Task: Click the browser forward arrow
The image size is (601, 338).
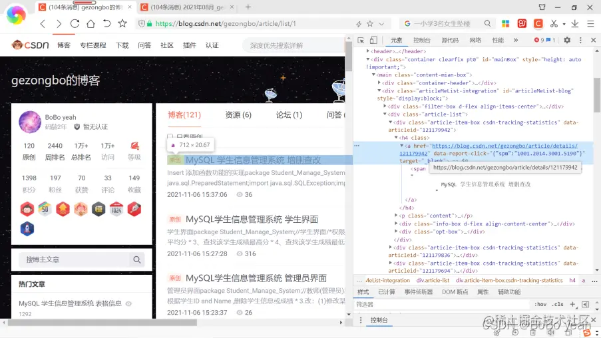Action: click(x=59, y=24)
